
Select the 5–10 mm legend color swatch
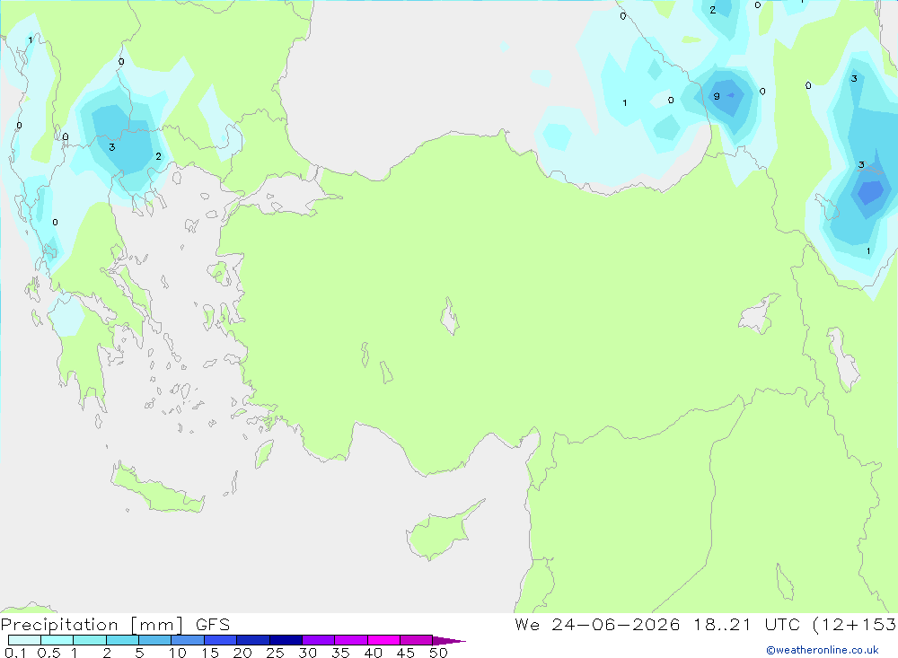click(x=155, y=640)
